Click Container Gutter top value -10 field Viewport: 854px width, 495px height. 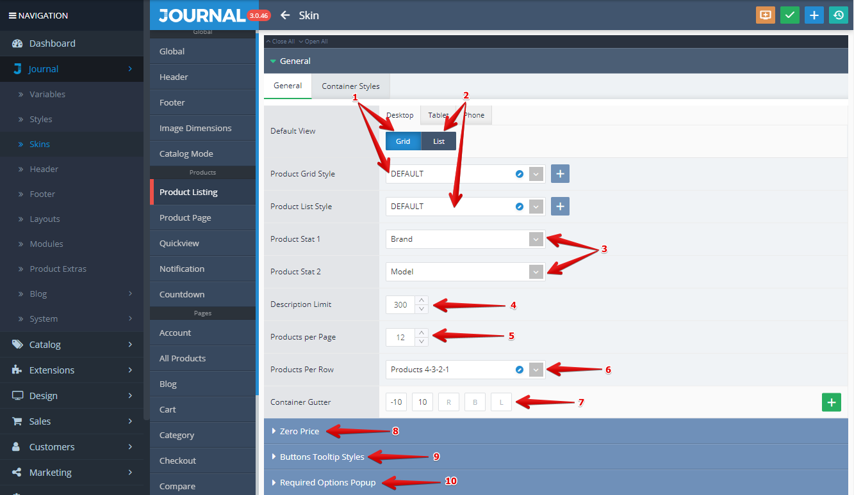click(x=397, y=402)
